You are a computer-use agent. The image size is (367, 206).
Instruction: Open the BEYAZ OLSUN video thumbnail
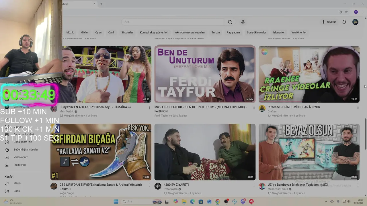309,152
